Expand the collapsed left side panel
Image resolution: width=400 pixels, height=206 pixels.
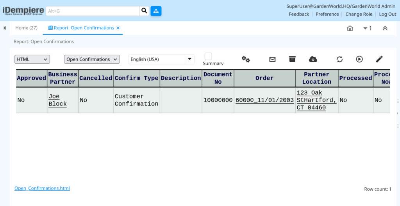(5, 28)
